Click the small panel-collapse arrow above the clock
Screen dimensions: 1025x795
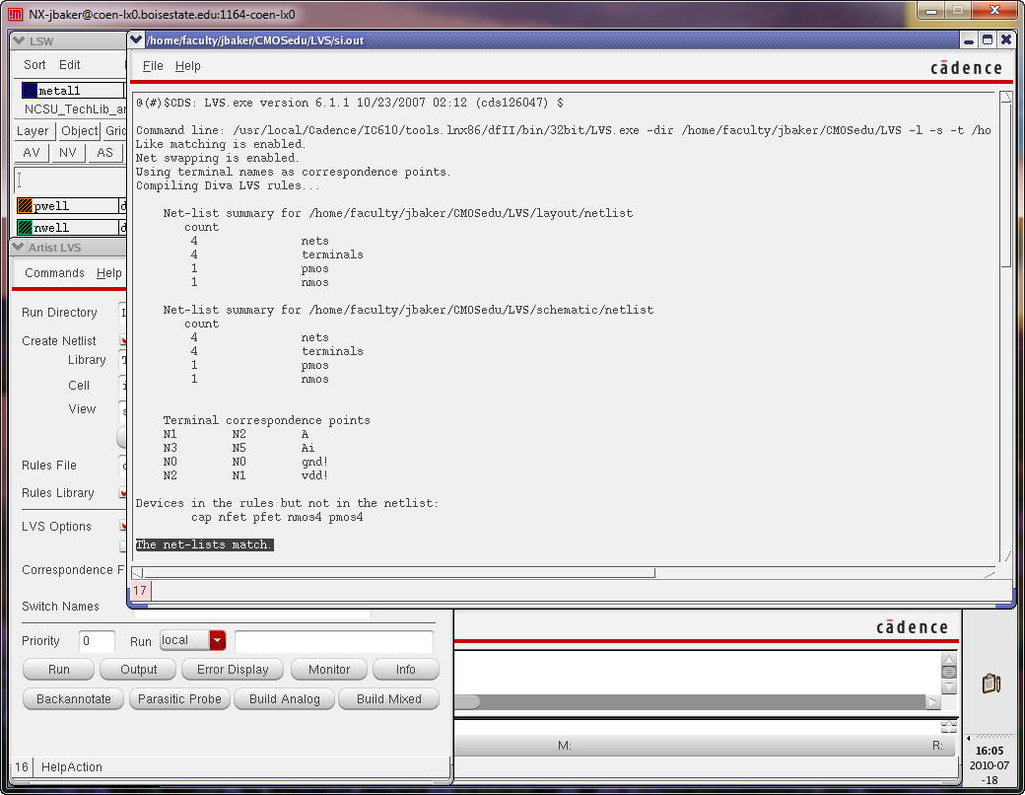(x=969, y=738)
